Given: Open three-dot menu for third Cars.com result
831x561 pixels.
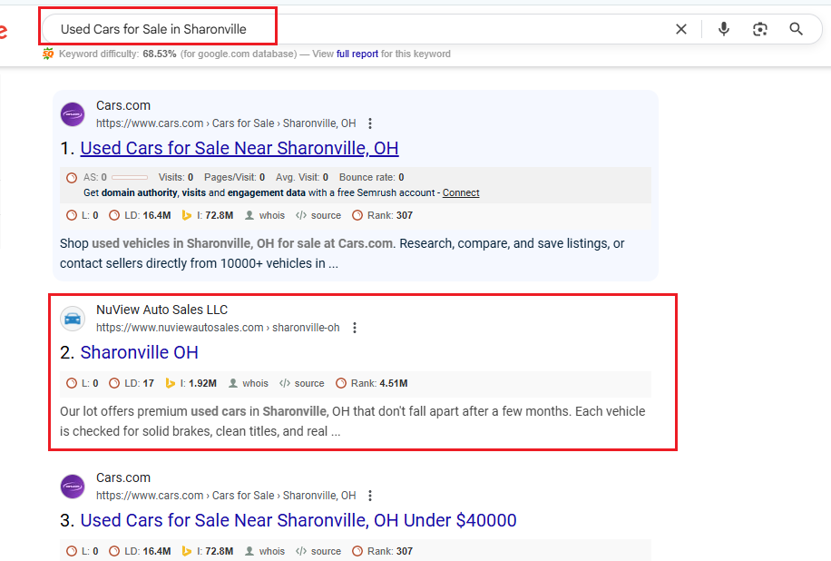Looking at the screenshot, I should 370,496.
